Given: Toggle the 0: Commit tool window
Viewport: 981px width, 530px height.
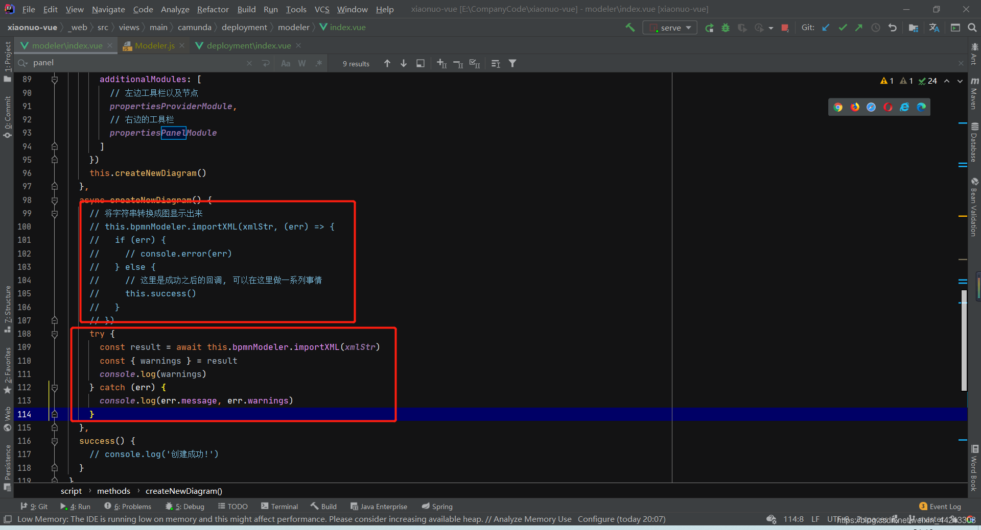Looking at the screenshot, I should 7,117.
